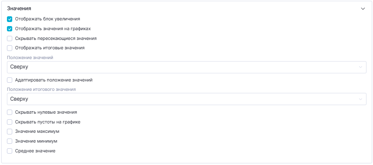Tick the Отображать итоговые значения checkbox
The height and width of the screenshot is (165, 373).
coord(10,48)
